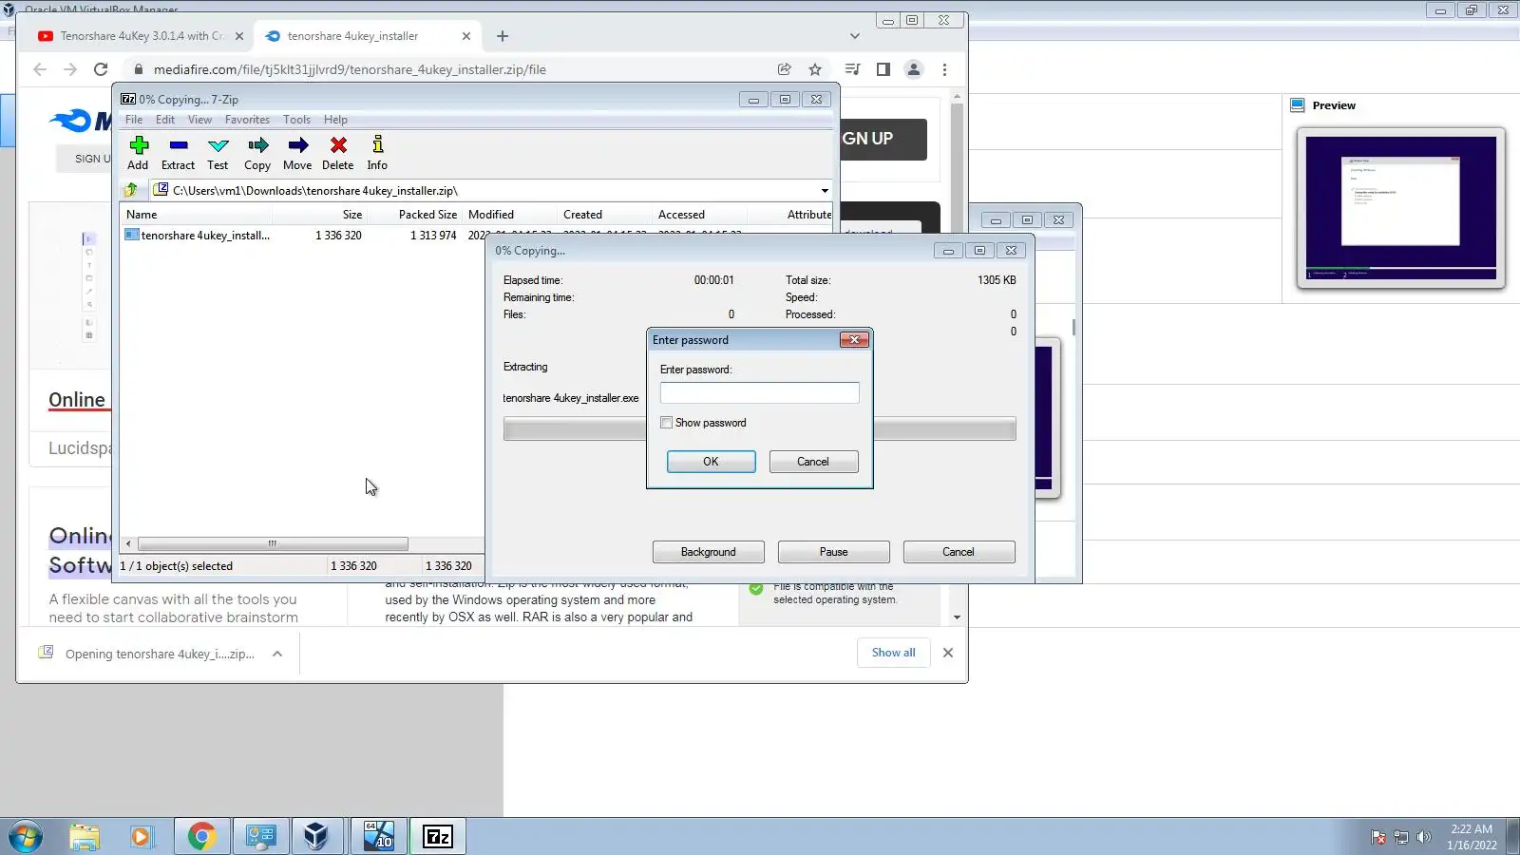Confirm password with the OK button
Viewport: 1520px width, 855px height.
712,462
